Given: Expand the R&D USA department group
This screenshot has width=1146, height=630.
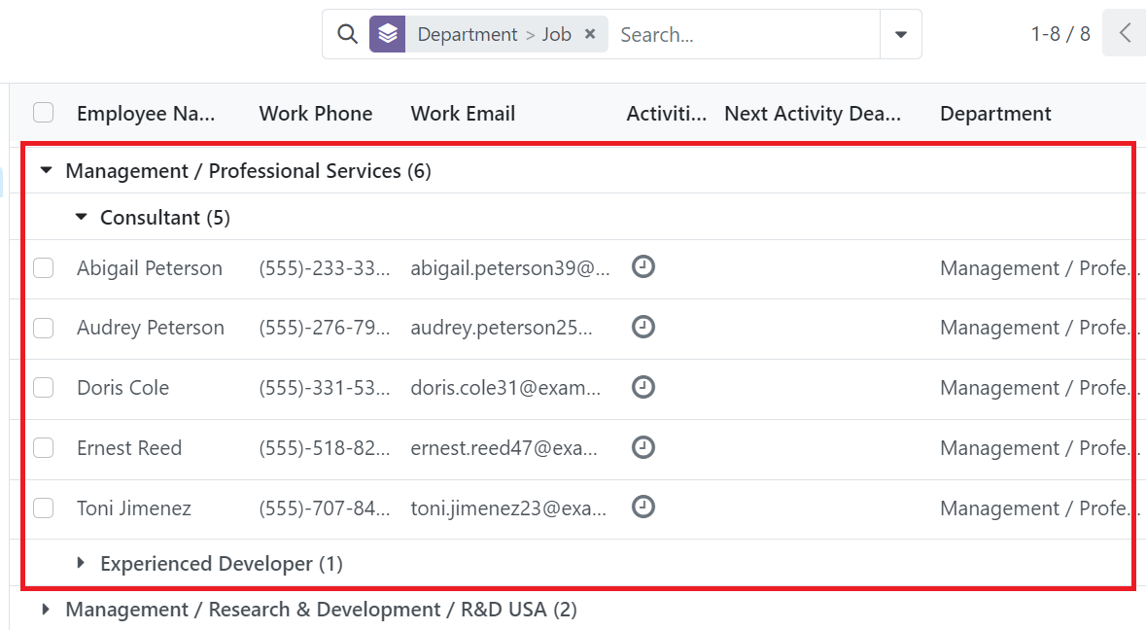Looking at the screenshot, I should tap(46, 610).
